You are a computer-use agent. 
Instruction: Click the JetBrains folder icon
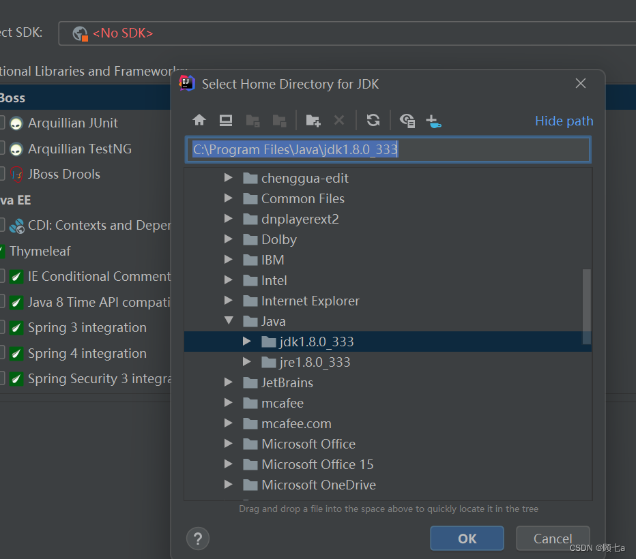(x=250, y=383)
